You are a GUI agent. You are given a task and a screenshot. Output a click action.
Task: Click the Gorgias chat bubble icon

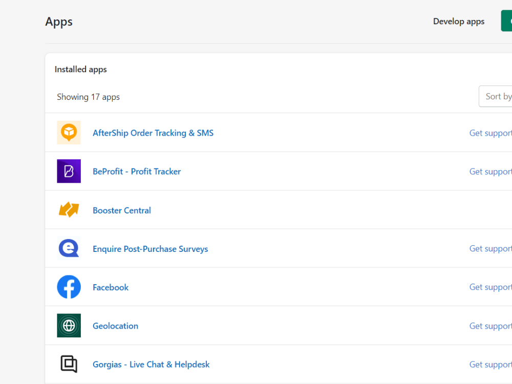[x=69, y=364]
